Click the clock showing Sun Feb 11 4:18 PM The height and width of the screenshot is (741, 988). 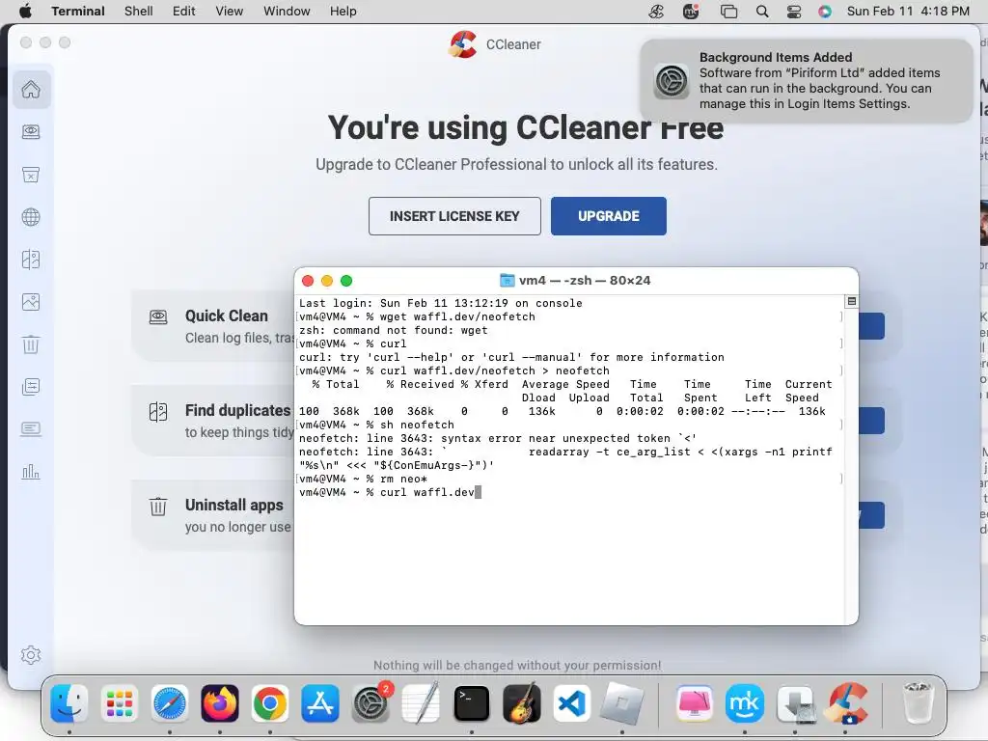[908, 12]
